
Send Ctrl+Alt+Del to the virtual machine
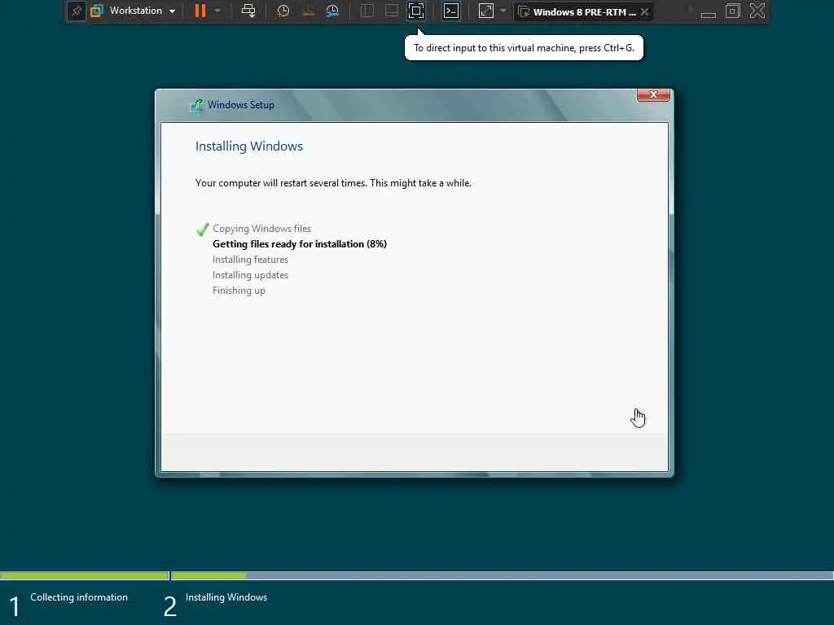click(x=248, y=11)
